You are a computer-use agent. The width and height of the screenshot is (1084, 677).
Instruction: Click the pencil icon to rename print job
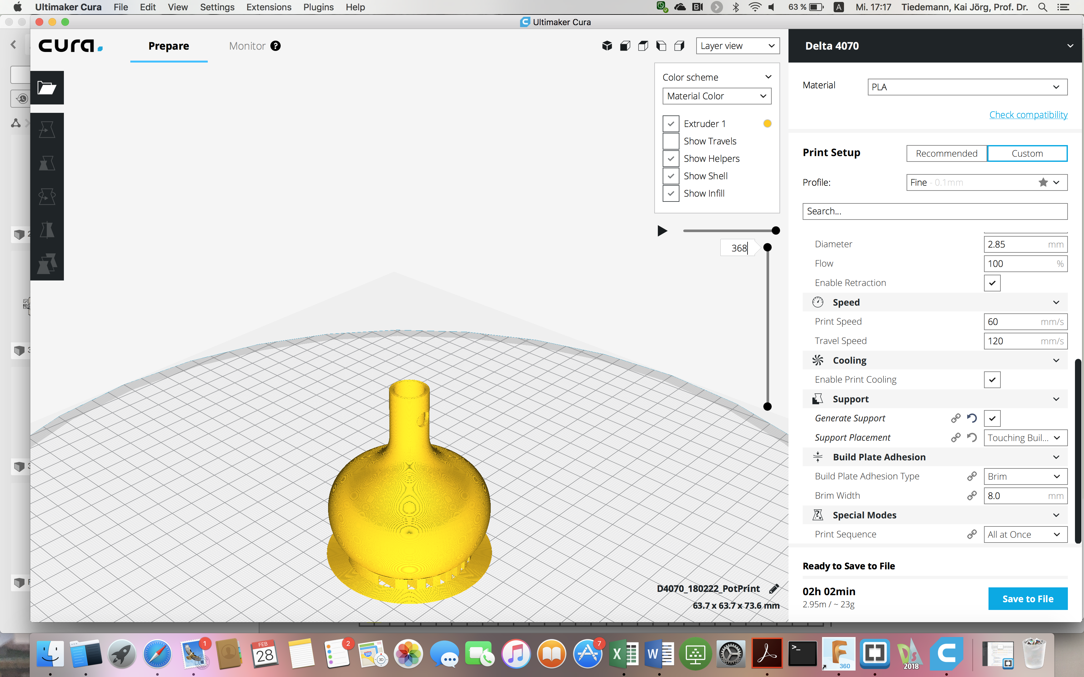pyautogui.click(x=774, y=589)
